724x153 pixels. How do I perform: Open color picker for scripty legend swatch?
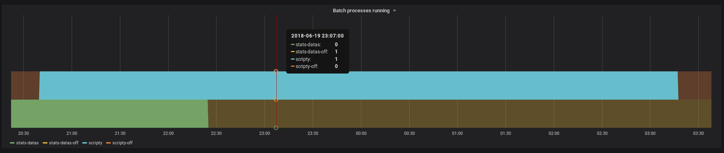[85, 143]
